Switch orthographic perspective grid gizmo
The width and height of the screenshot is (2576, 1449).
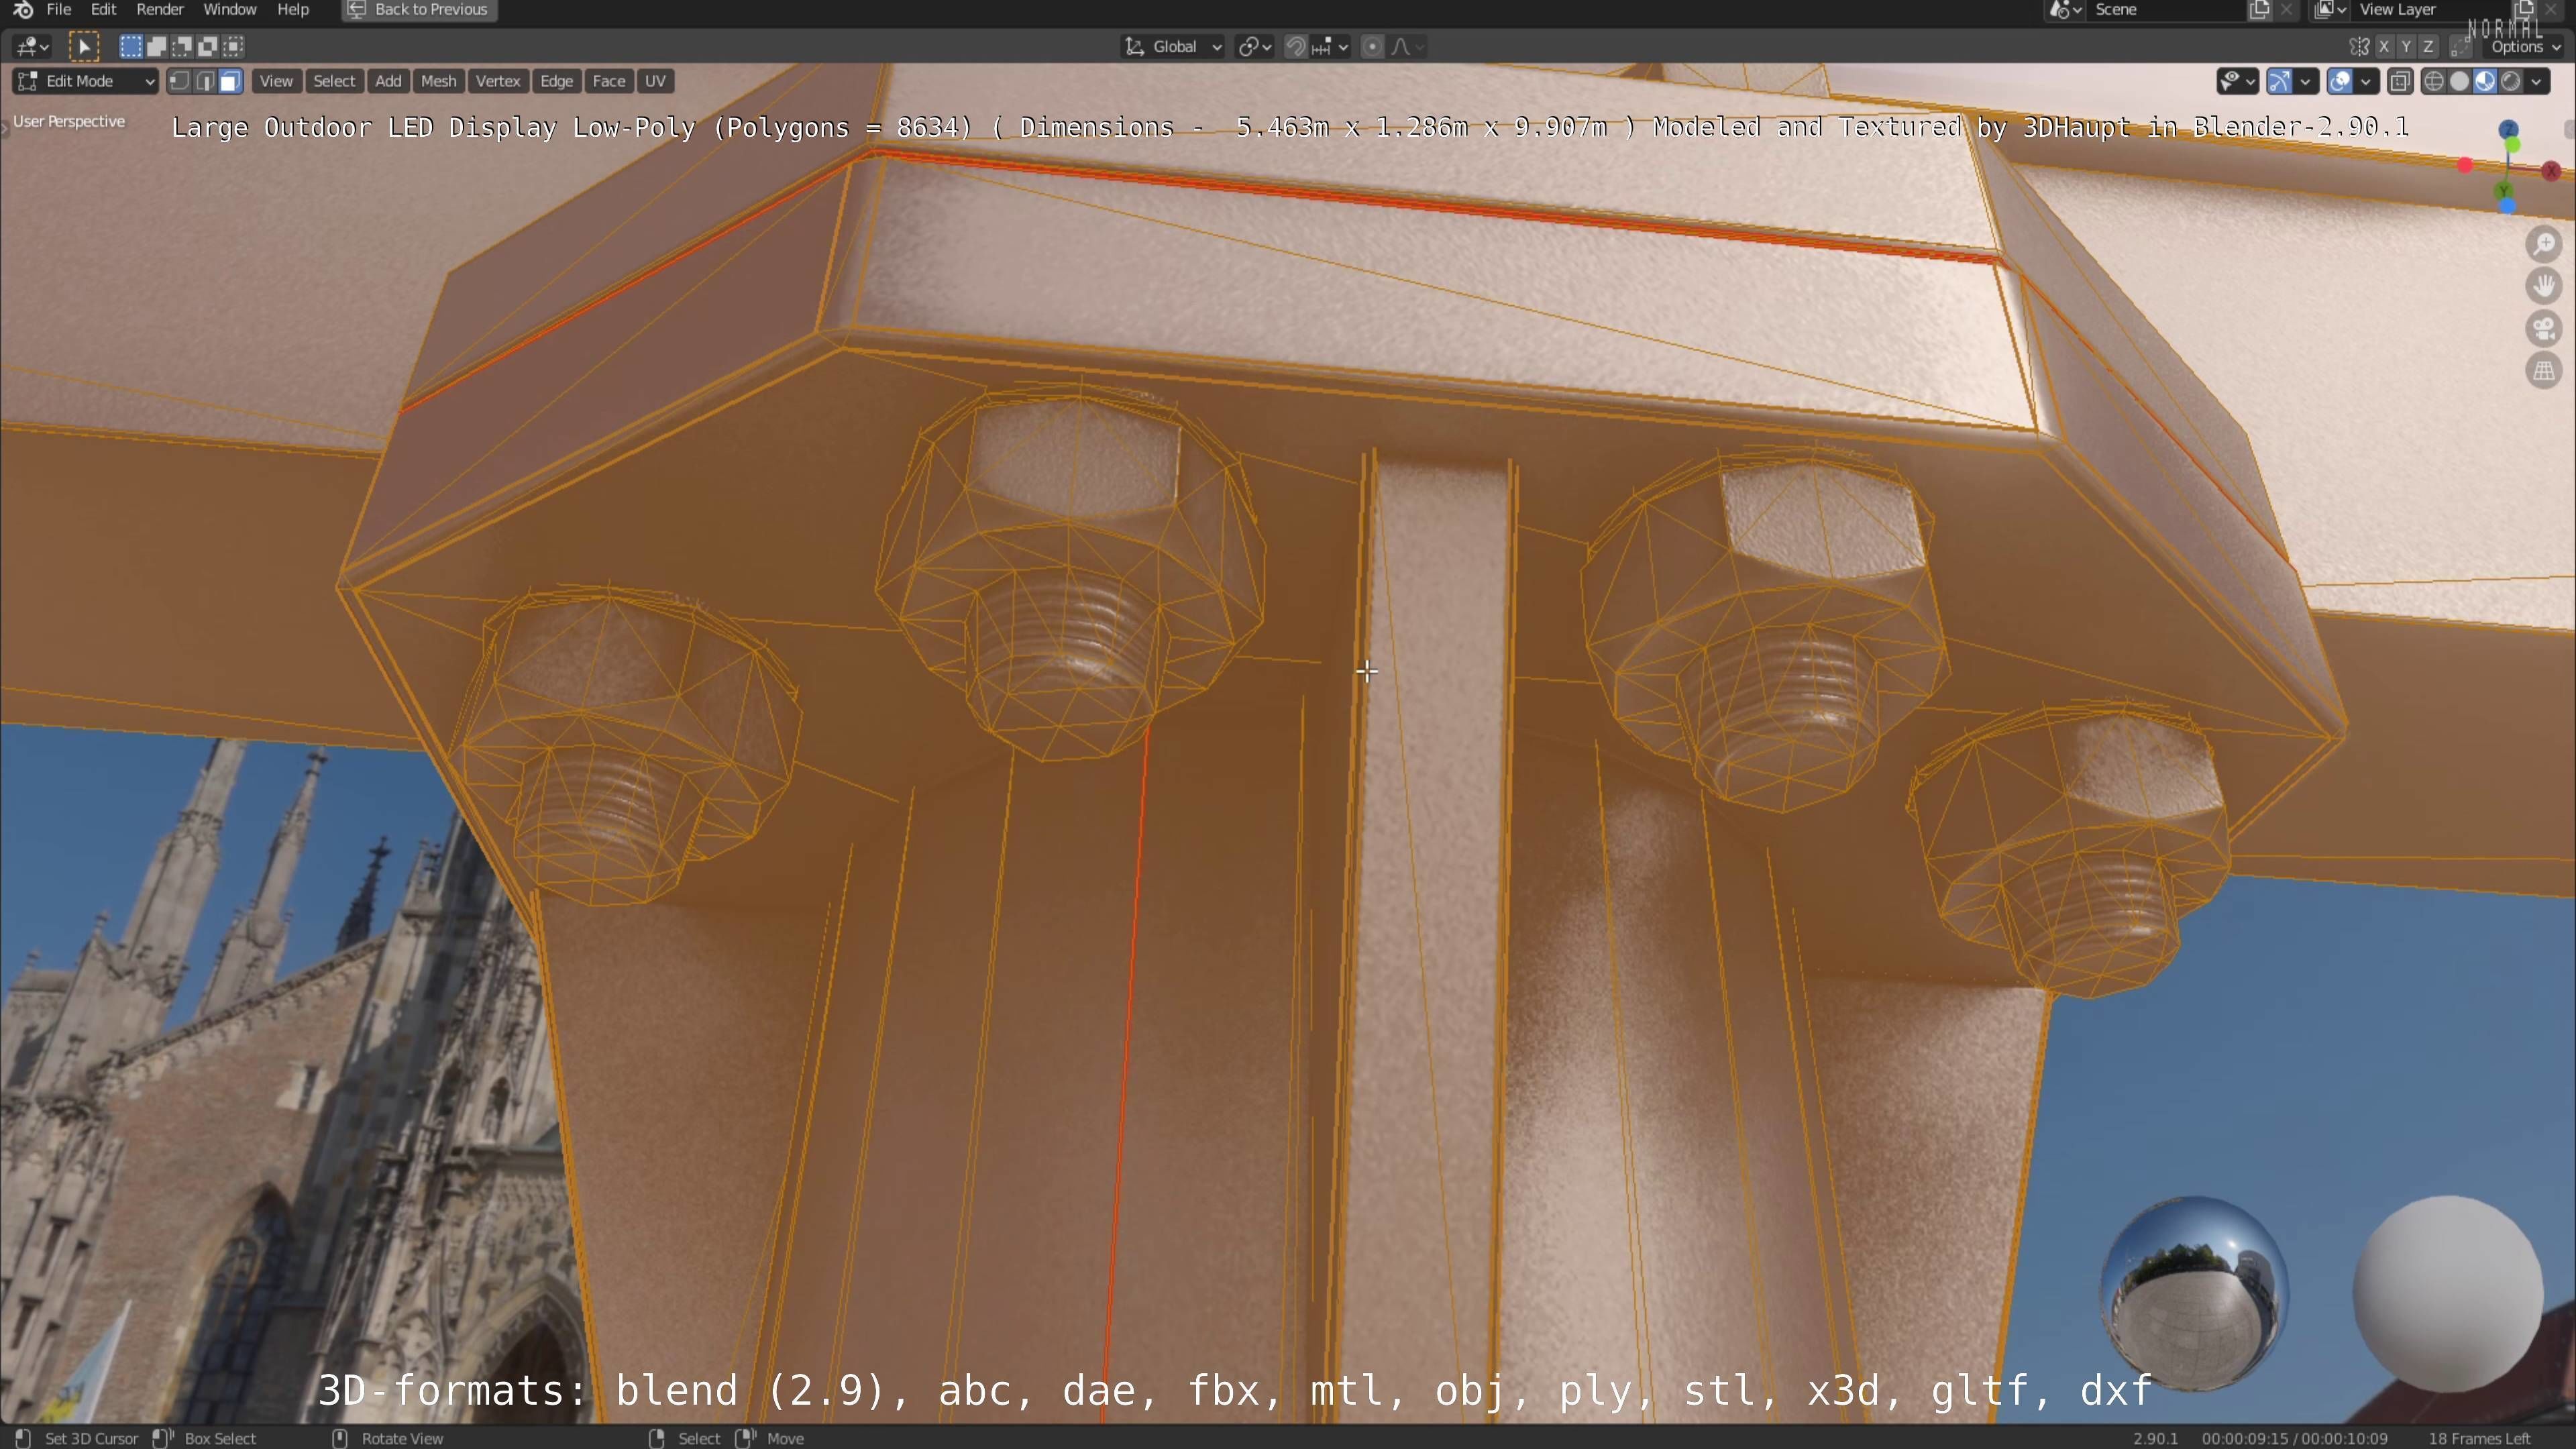point(2544,371)
